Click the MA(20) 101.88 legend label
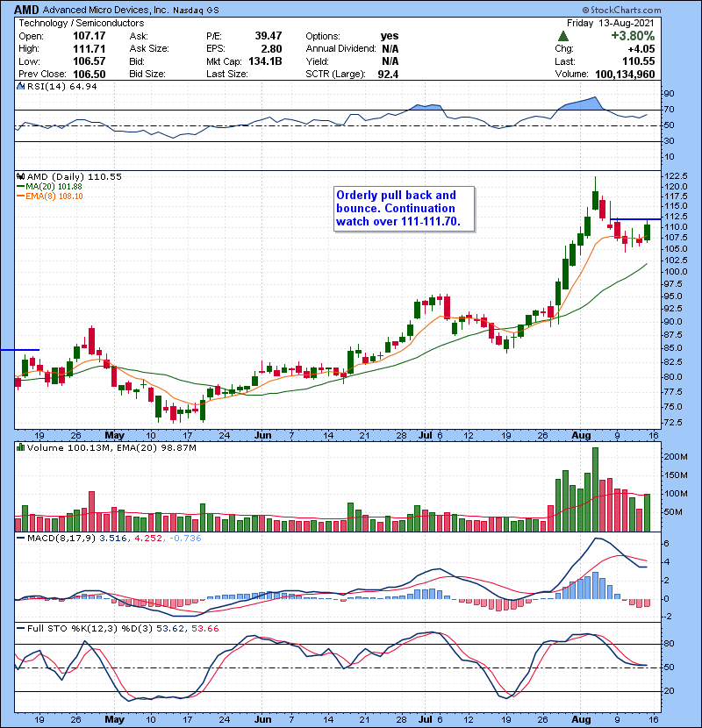Screen dimensions: 702x728 (x=54, y=187)
